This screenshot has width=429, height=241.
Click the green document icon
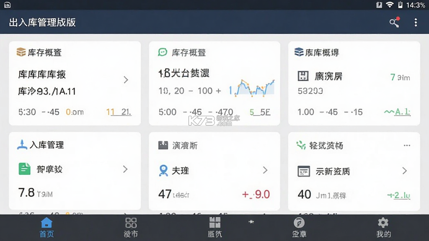[24, 169]
